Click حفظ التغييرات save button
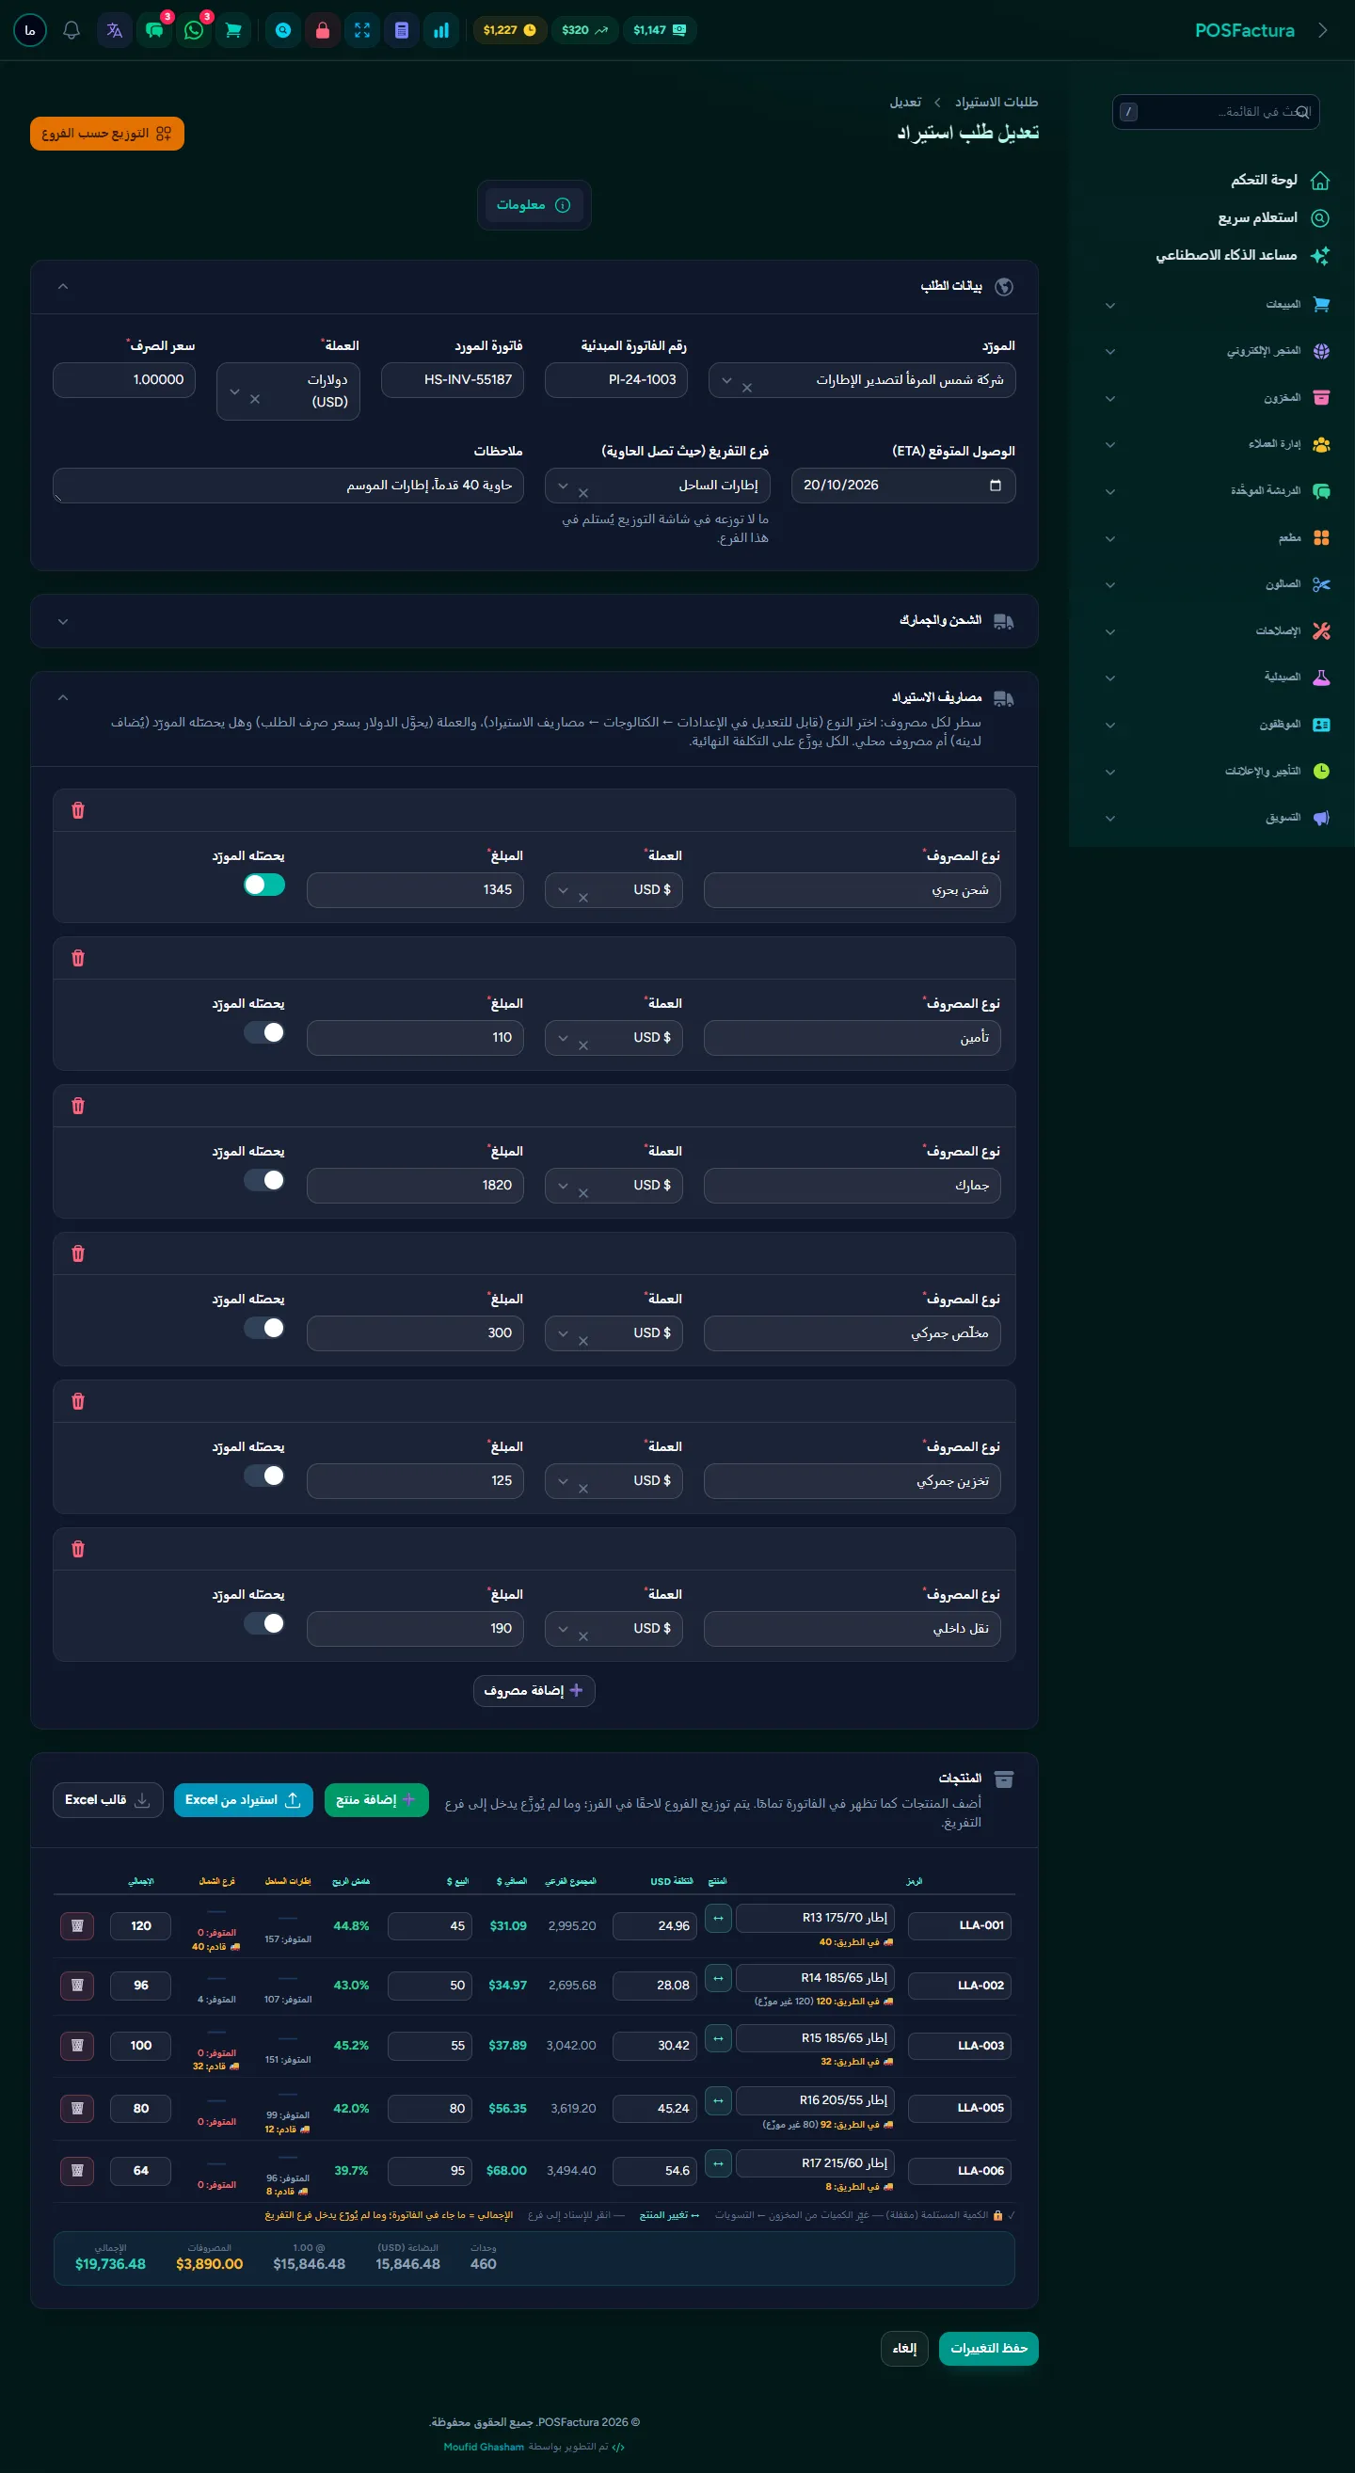Viewport: 1355px width, 2473px height. click(988, 2348)
